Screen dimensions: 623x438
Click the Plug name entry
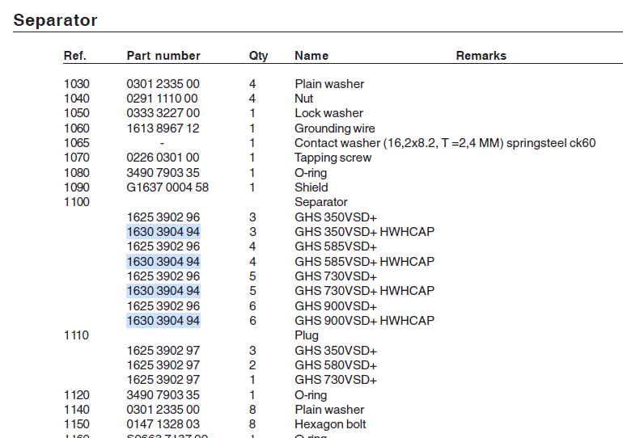(x=307, y=335)
